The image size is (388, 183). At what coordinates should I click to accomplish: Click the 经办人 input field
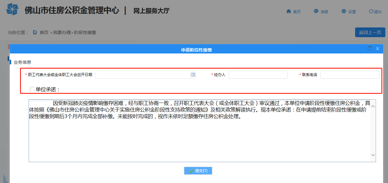pyautogui.click(x=258, y=74)
